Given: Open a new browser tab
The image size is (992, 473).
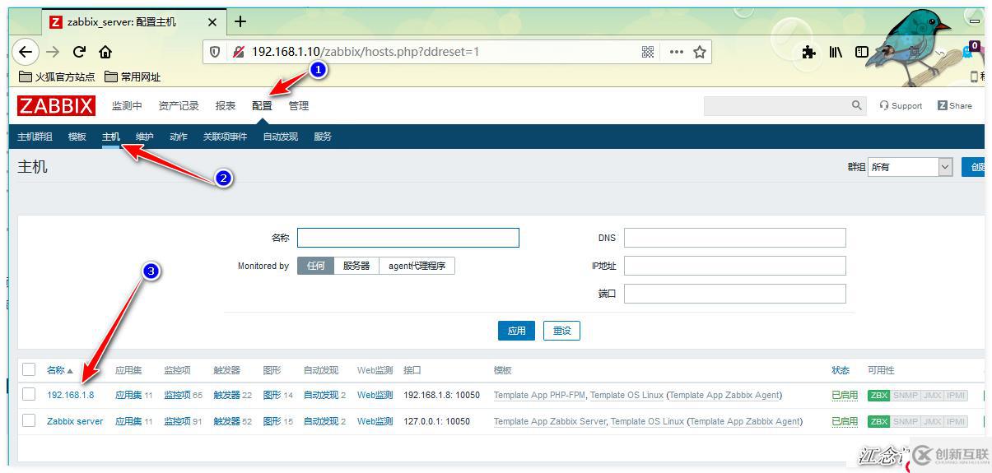Looking at the screenshot, I should coord(240,21).
